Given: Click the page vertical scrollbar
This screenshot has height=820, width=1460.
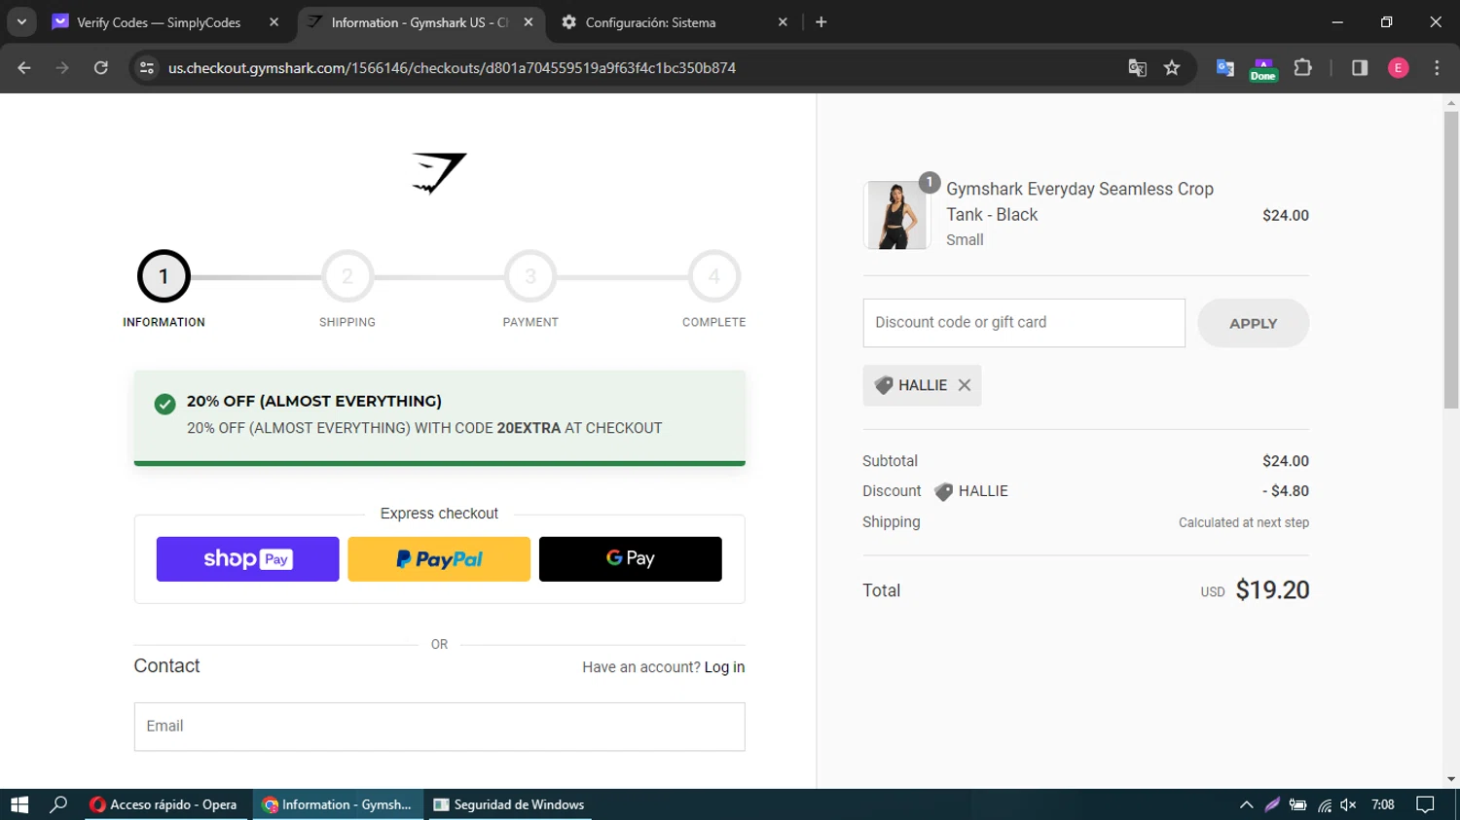Looking at the screenshot, I should coord(1451,259).
